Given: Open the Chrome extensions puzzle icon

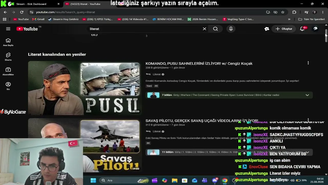Looking at the screenshot, I should pyautogui.click(x=294, y=12).
